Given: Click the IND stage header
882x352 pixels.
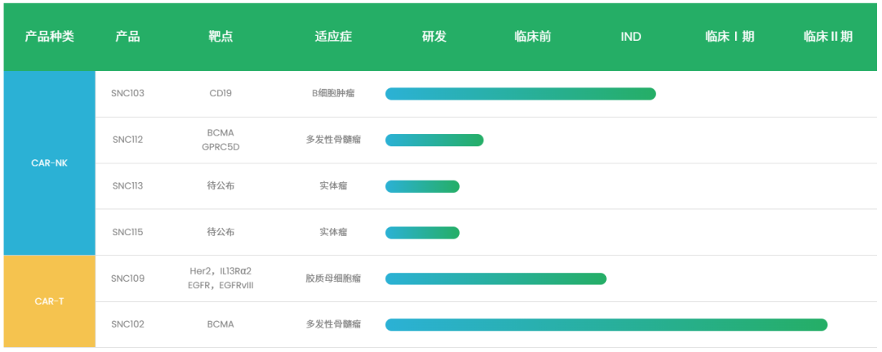Looking at the screenshot, I should pos(630,37).
